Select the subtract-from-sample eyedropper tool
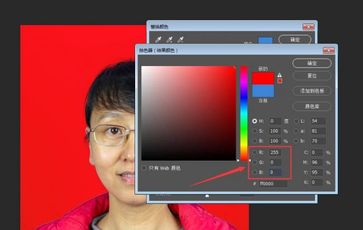 (180, 40)
